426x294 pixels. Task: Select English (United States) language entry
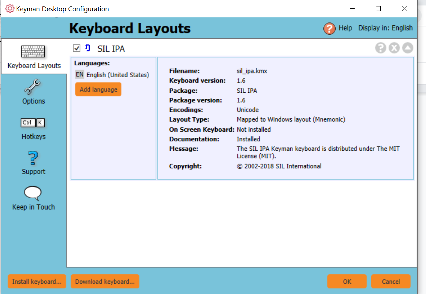118,75
